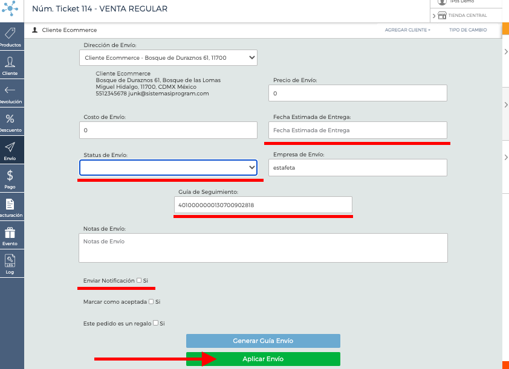
Task: Click the TIPO DE CAMBIO link
Action: tap(468, 30)
